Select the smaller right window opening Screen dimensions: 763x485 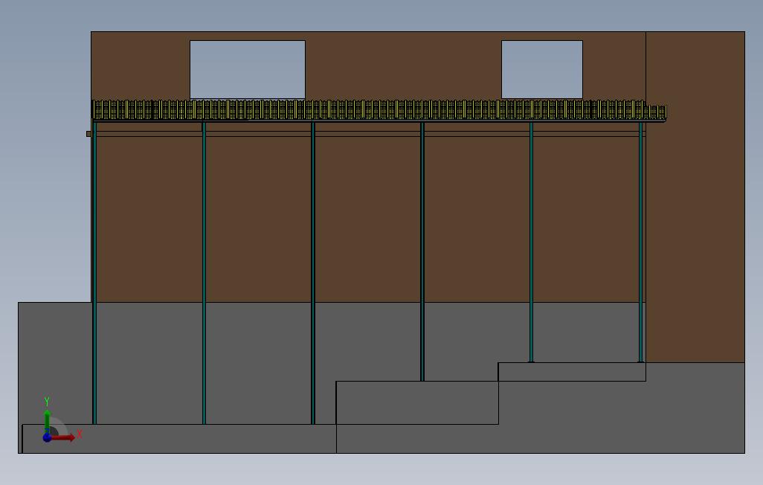(542, 70)
